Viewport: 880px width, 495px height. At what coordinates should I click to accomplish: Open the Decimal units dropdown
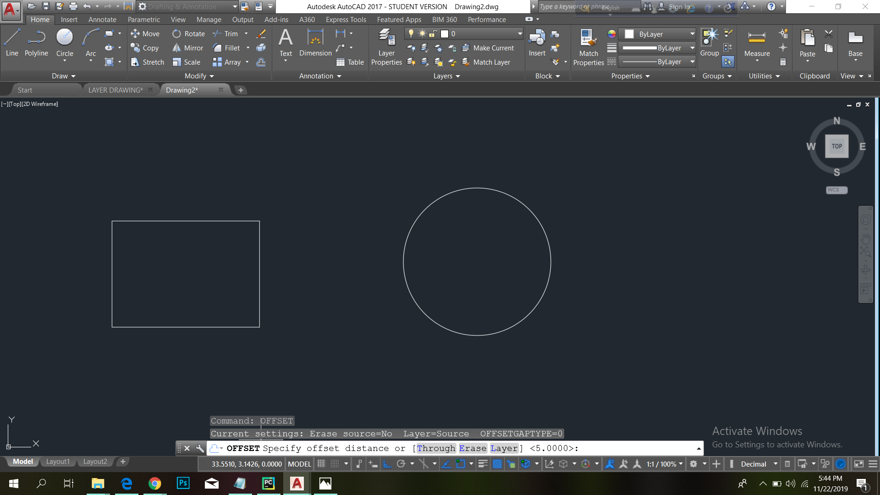[x=759, y=464]
